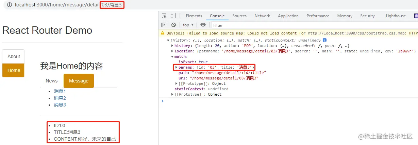Image resolution: width=418 pixels, height=145 pixels.
Task: Open the 消息3 link
Action: 60,105
